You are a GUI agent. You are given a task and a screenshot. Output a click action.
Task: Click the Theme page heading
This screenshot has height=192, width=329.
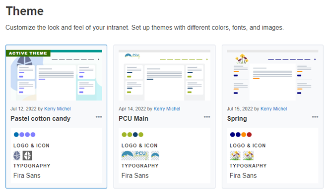point(25,11)
